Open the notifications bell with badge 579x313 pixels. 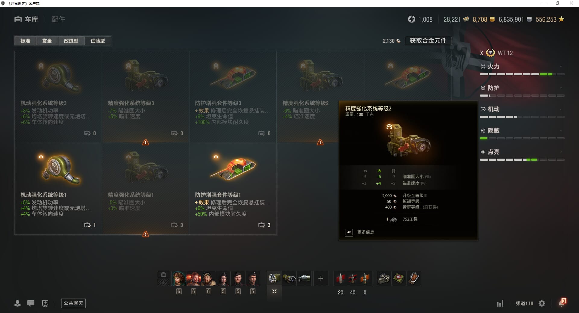(562, 303)
